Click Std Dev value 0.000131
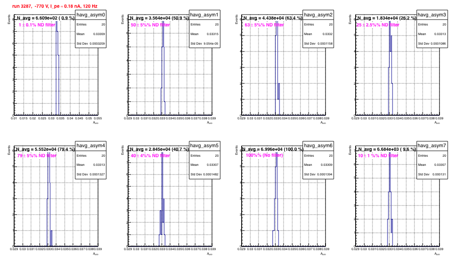 (x=439, y=175)
